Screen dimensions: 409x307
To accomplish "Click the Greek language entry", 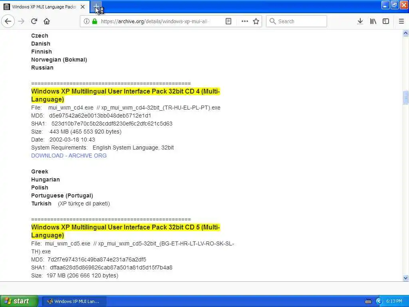I will pos(40,171).
